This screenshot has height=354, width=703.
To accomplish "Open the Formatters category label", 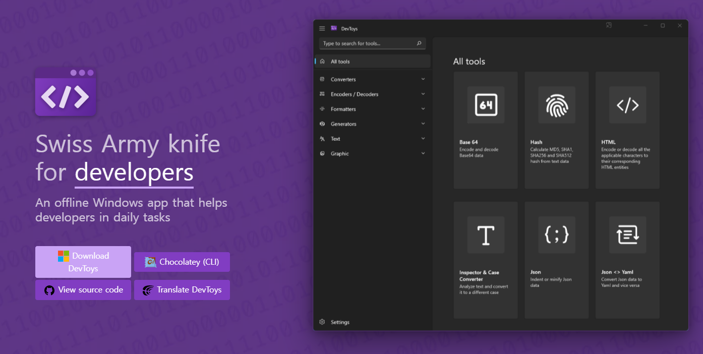I will 343,109.
